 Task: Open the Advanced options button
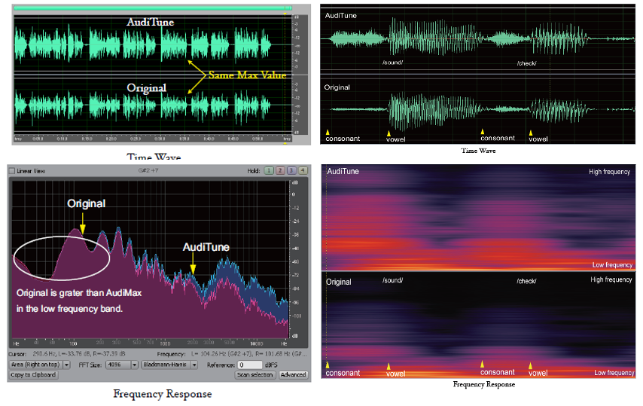(x=293, y=374)
